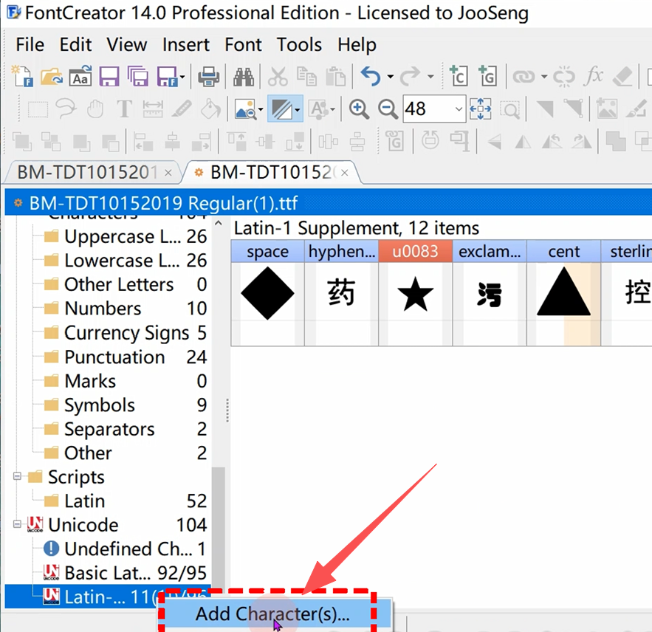
Task: Click the Print icon
Action: pos(208,77)
